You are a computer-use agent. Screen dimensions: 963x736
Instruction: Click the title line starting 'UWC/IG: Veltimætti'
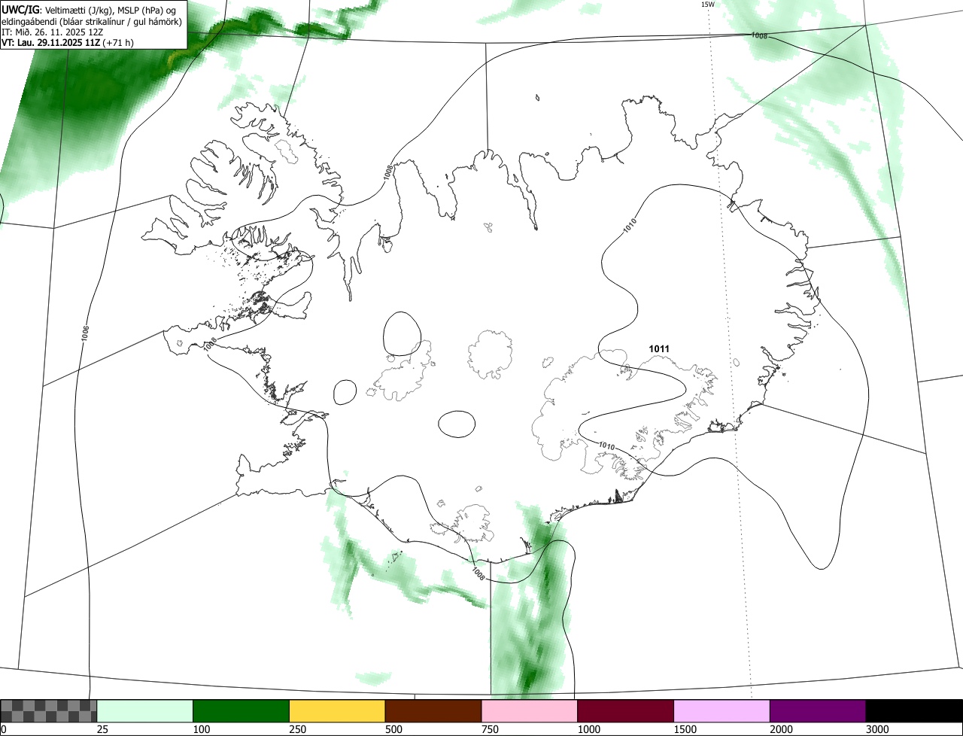click(89, 9)
